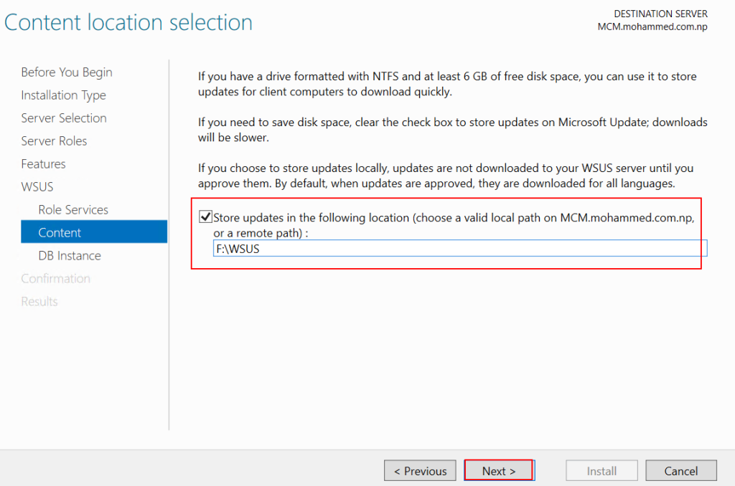Image resolution: width=735 pixels, height=486 pixels.
Task: Click the disabled Results step
Action: coord(39,302)
